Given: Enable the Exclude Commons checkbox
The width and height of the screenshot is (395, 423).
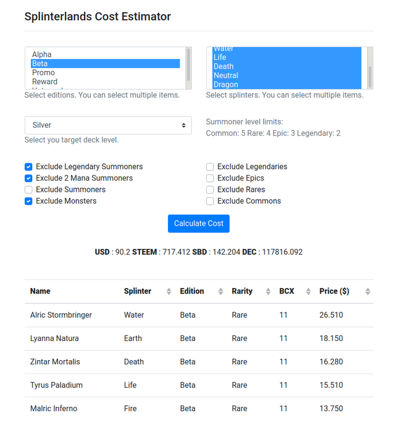Looking at the screenshot, I should 210,201.
